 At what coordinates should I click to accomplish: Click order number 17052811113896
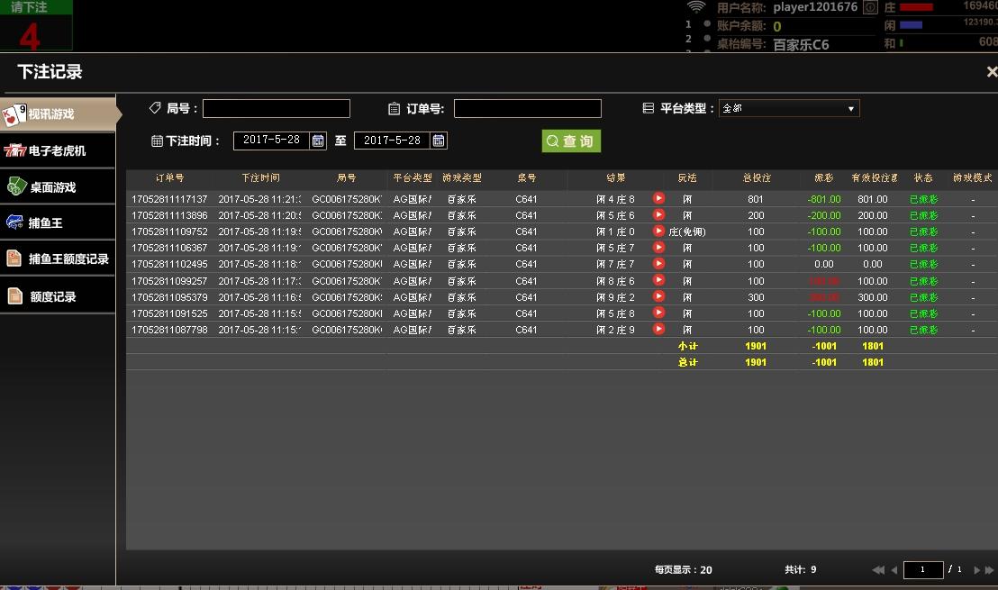(x=169, y=216)
